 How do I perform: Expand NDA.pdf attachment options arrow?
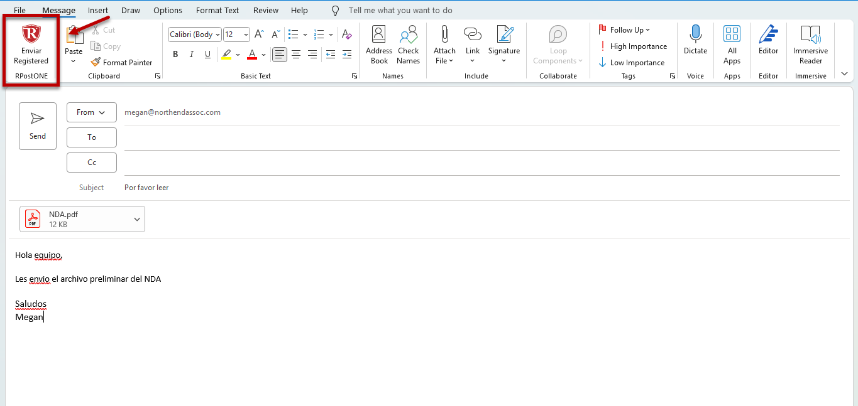point(137,219)
